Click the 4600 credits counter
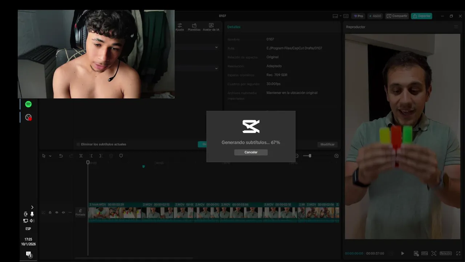465x262 pixels. (375, 16)
